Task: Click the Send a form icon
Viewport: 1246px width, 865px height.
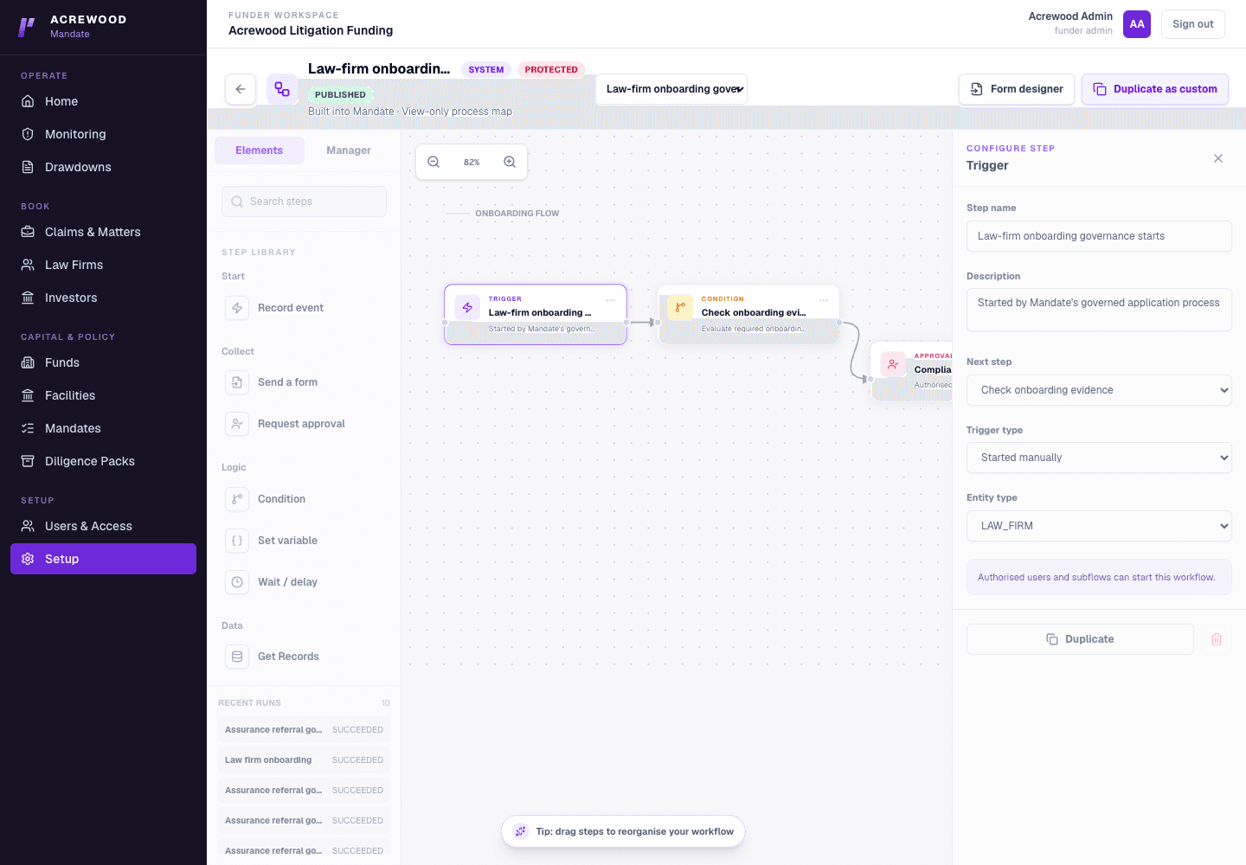Action: click(237, 382)
